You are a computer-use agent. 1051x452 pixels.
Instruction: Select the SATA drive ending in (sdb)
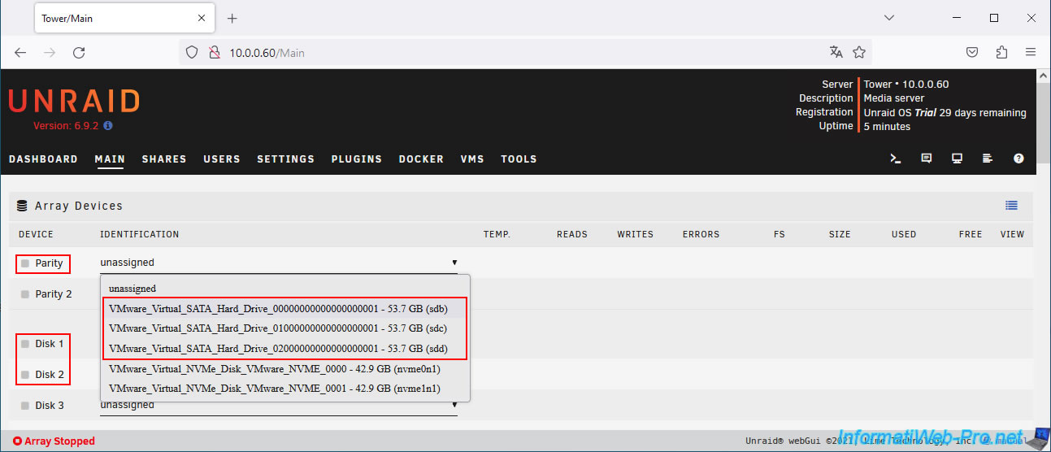click(277, 309)
